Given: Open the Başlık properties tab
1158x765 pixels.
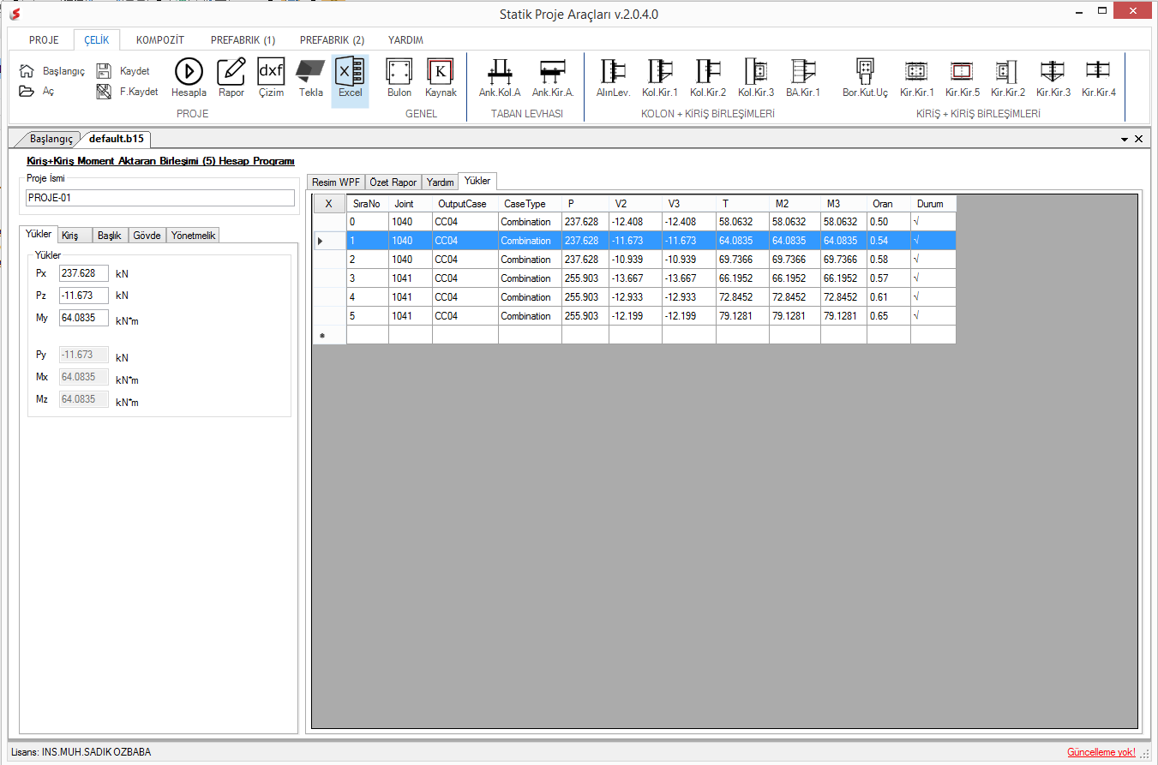Looking at the screenshot, I should [x=110, y=235].
